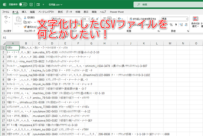Expand the number format dropdown

click(x=187, y=19)
